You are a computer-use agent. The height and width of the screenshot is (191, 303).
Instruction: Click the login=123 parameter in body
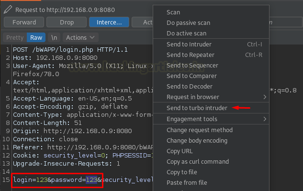point(30,180)
